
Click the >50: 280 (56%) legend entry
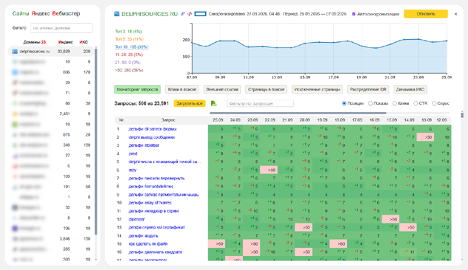[129, 70]
